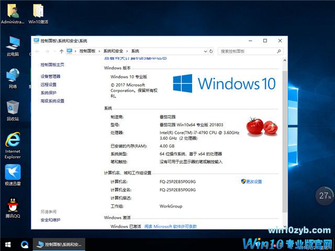Open the Win10激活 folder icon

coord(38,13)
